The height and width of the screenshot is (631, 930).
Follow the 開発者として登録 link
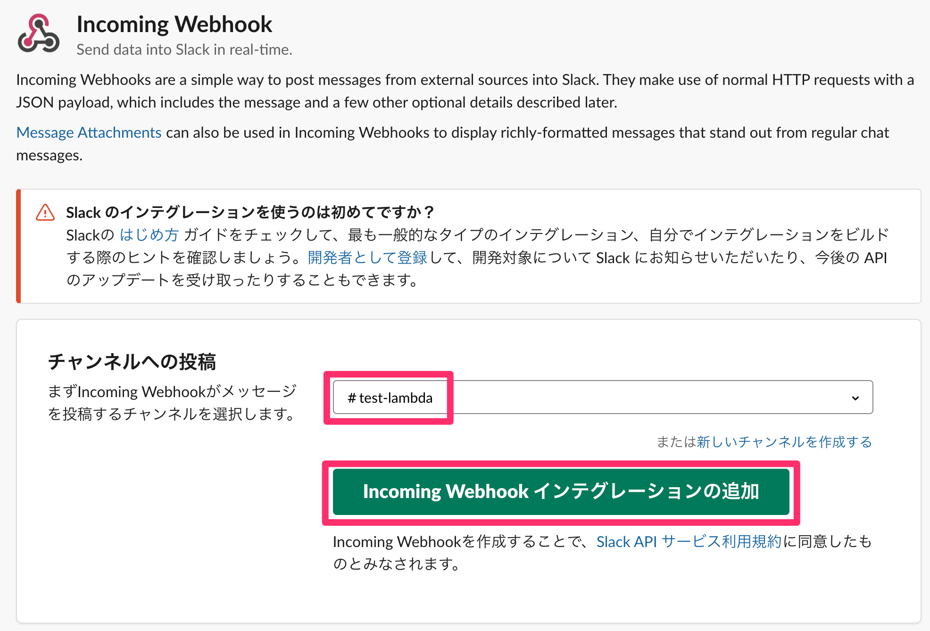coord(367,257)
